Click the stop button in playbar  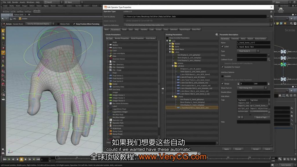click(21, 159)
